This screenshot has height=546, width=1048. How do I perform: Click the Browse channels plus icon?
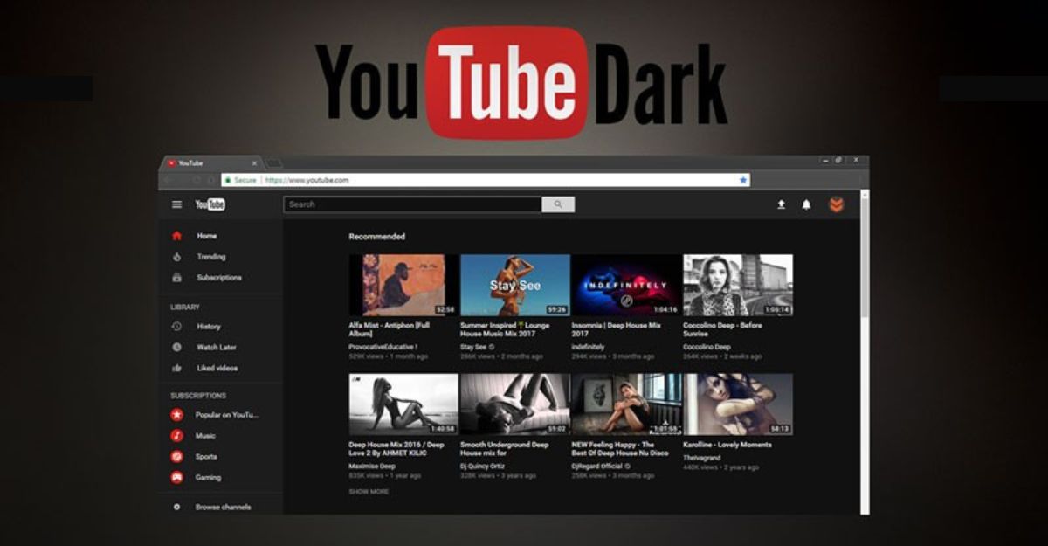point(176,508)
